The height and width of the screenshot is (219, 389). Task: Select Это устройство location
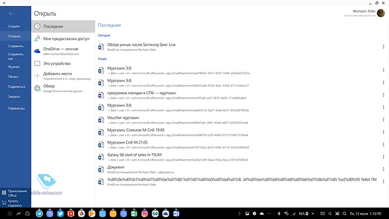63,63
